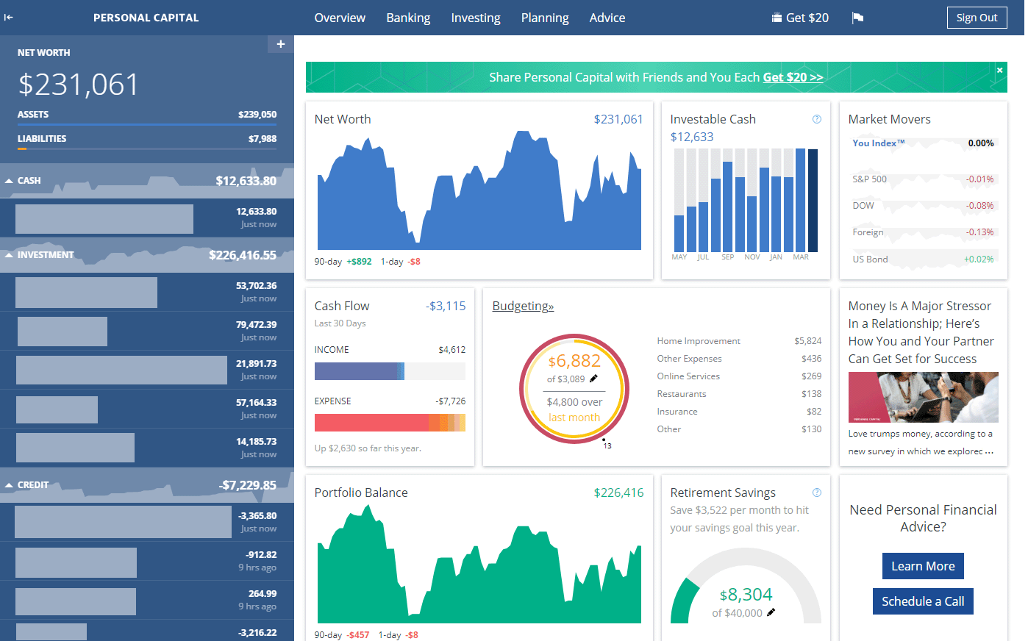
Task: Collapse the INVESTMENT accounts section
Action: click(x=8, y=254)
